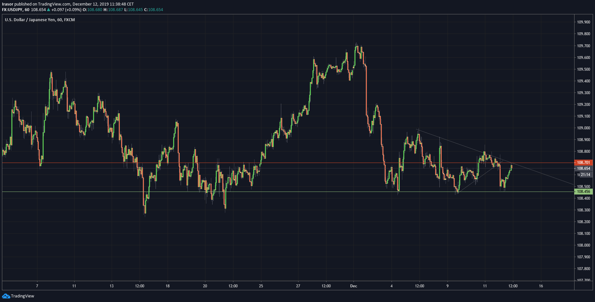Click the 21:14 bar countdown label
This screenshot has height=302, width=595.
tap(586, 175)
